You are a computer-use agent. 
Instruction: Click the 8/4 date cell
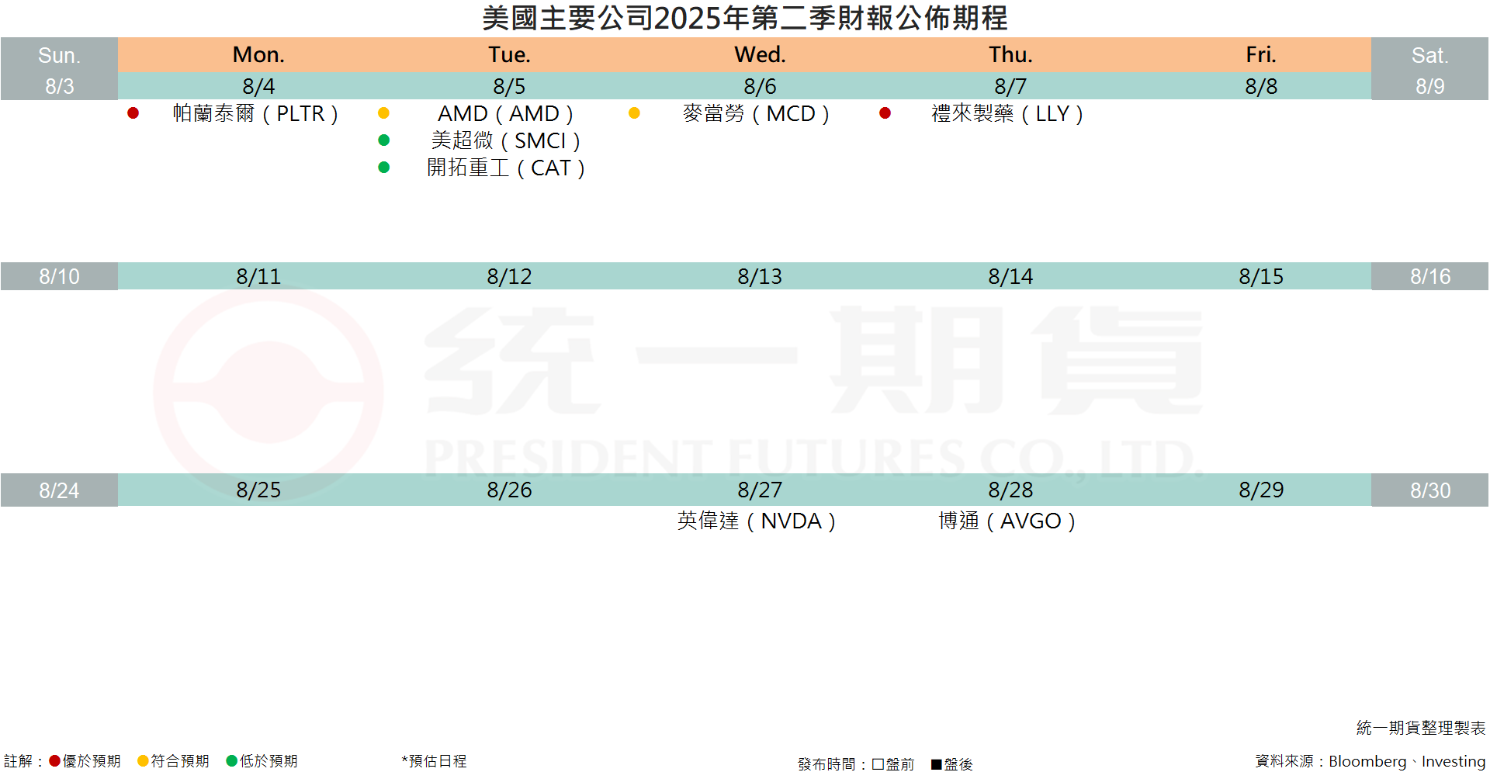coord(258,86)
